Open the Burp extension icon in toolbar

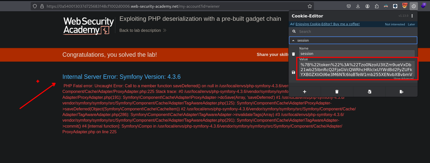pos(405,6)
